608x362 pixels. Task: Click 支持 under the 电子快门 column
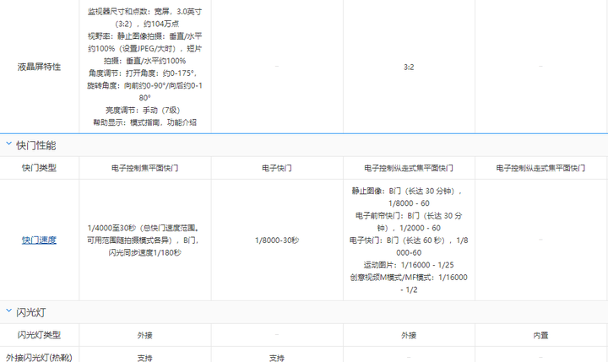pyautogui.click(x=277, y=358)
